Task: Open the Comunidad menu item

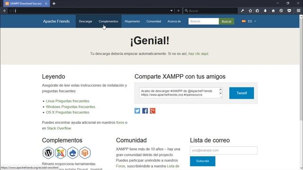Action: 153,21
